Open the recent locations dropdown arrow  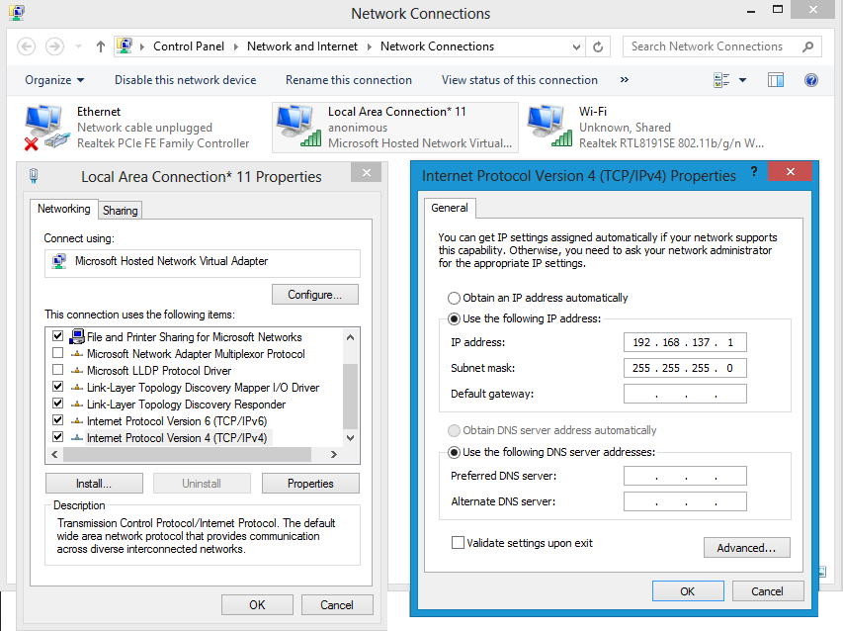[78, 46]
